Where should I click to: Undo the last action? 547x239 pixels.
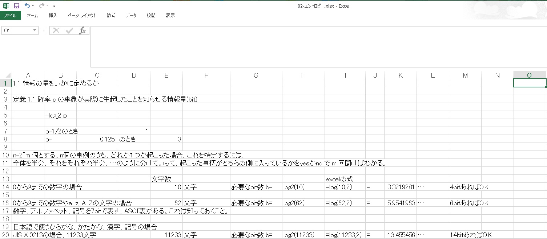(x=27, y=5)
